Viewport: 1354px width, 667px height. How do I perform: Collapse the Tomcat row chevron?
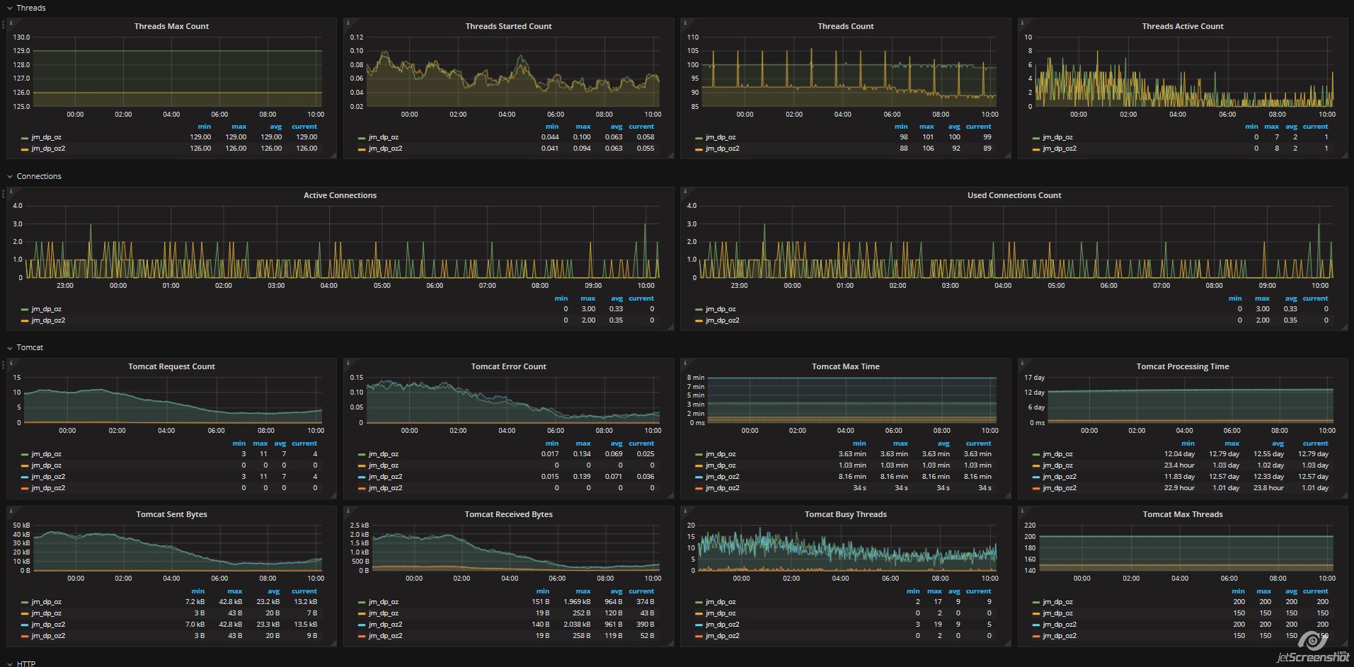point(10,348)
